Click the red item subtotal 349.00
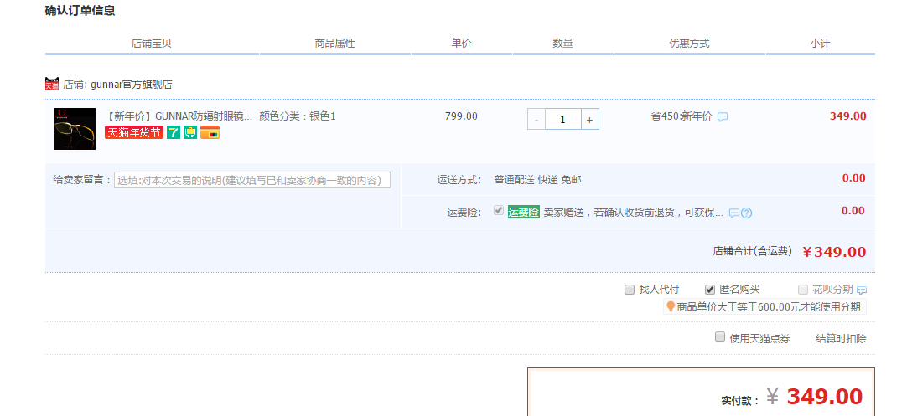This screenshot has width=907, height=416. tap(848, 116)
